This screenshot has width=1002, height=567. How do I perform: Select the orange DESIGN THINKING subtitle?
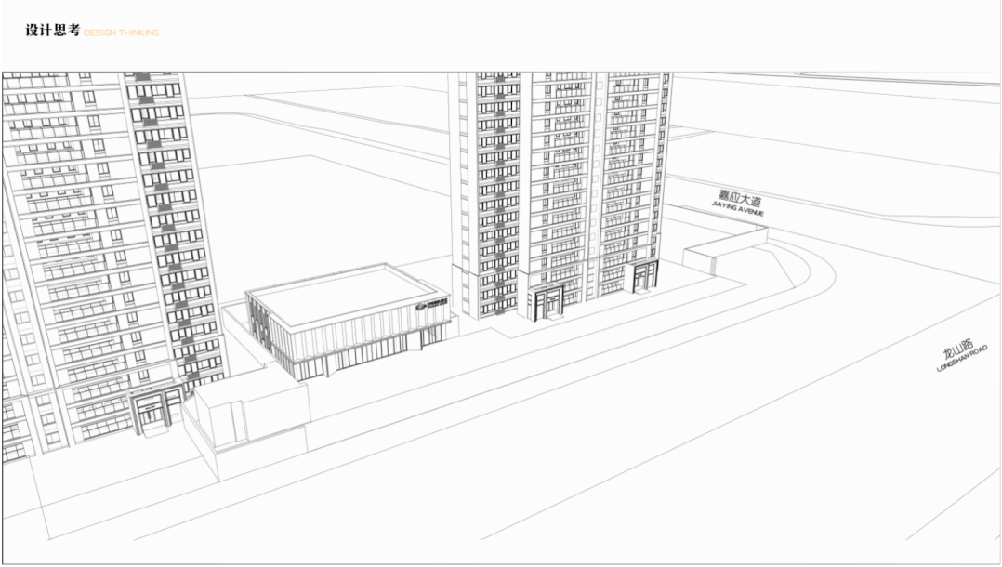[121, 33]
